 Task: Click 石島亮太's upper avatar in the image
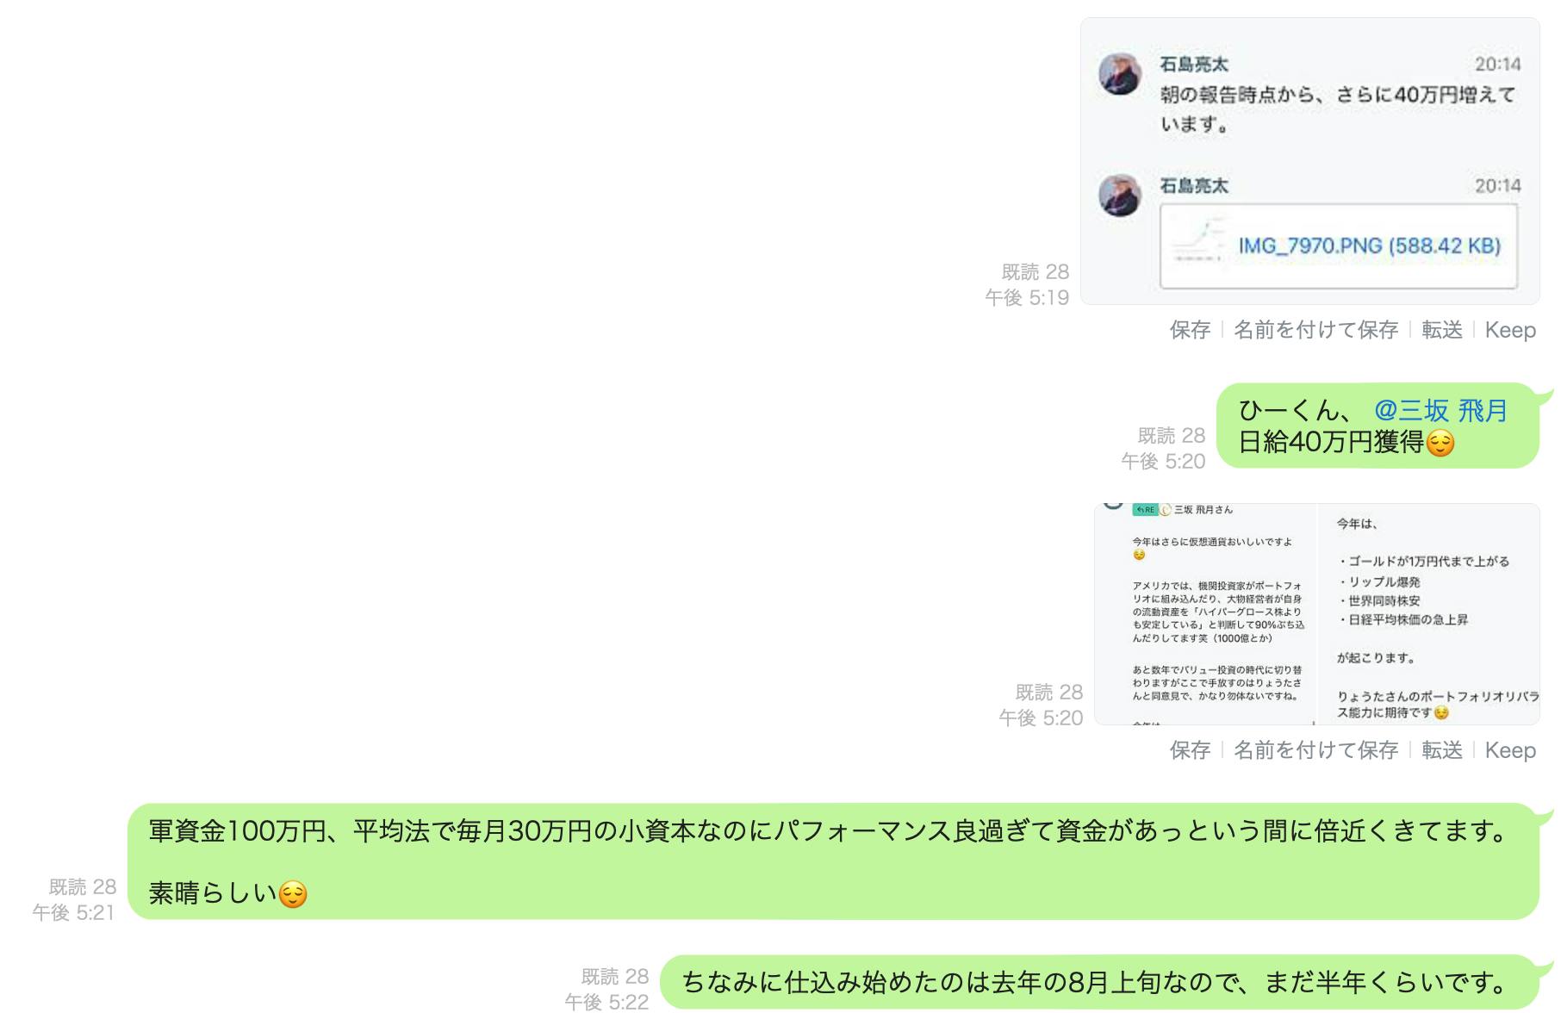[1120, 74]
